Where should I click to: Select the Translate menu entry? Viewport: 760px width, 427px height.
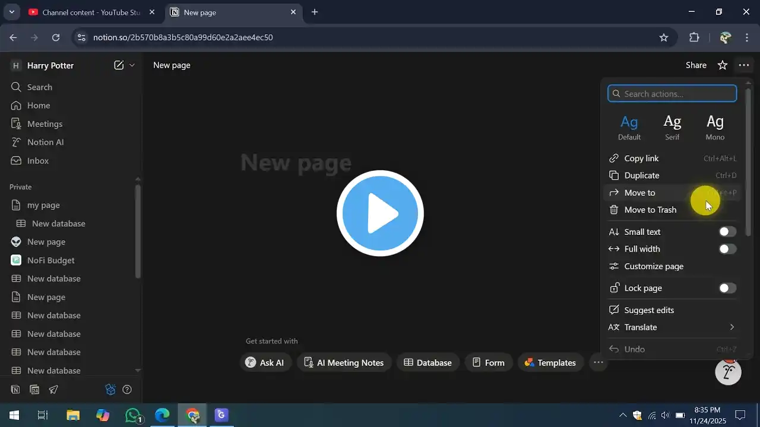coord(672,327)
